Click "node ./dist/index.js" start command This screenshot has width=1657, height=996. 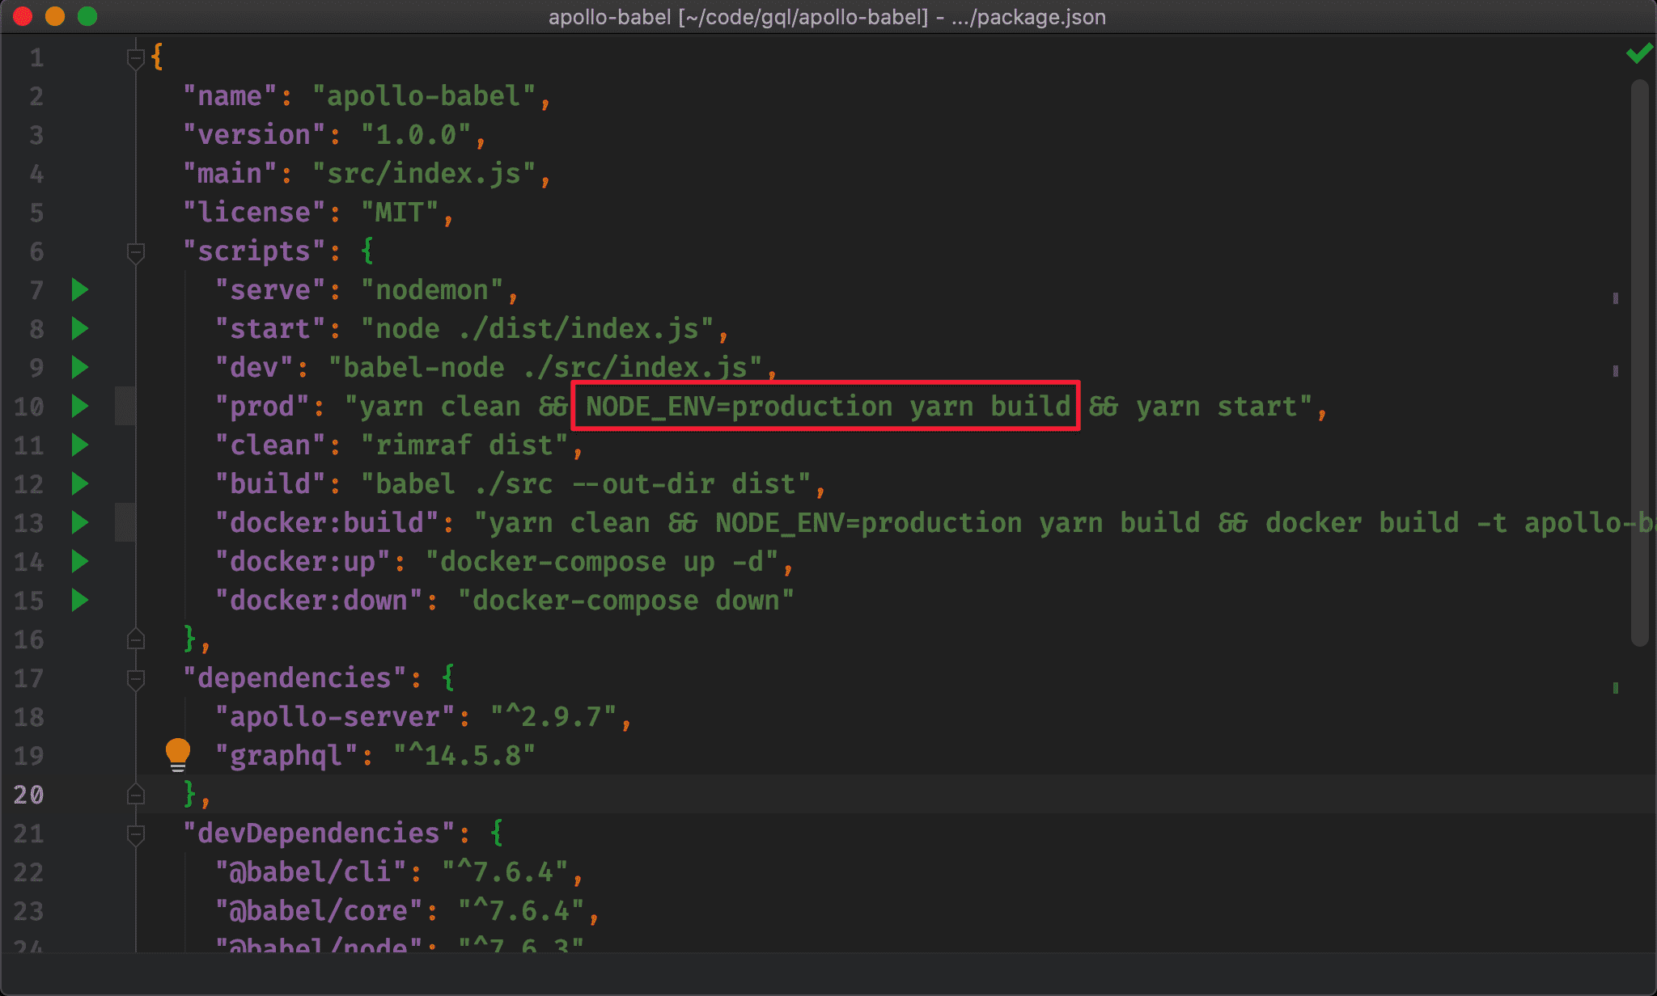coord(537,329)
